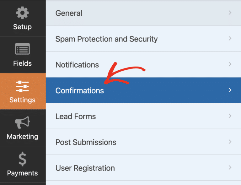Open User Registration settings
The width and height of the screenshot is (241, 185).
[x=85, y=168]
